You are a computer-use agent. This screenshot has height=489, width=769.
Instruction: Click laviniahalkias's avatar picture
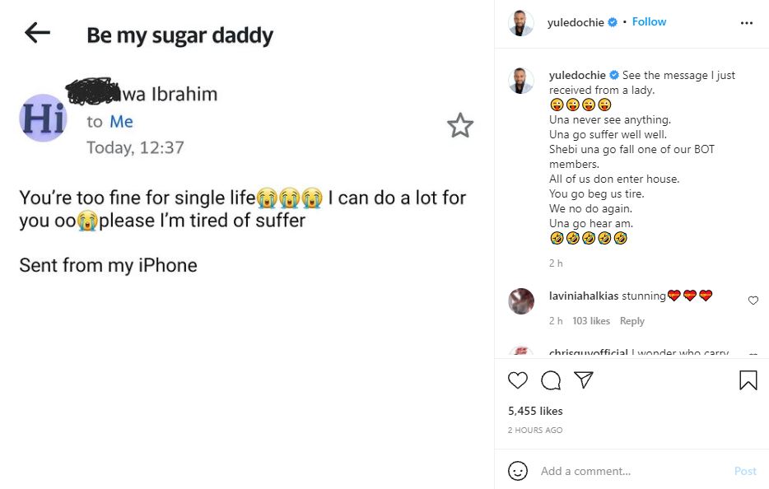[x=521, y=301]
